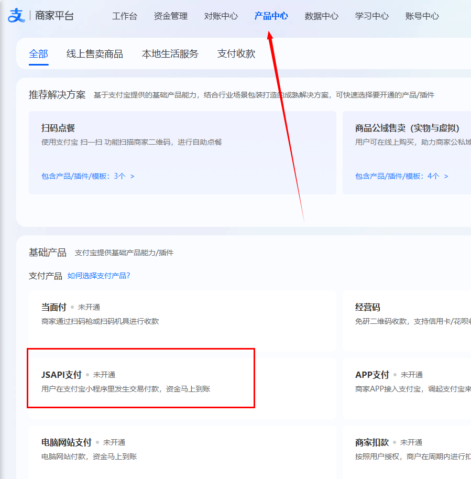Open the 电脑网站支付 product card
This screenshot has height=479, width=471.
182,452
